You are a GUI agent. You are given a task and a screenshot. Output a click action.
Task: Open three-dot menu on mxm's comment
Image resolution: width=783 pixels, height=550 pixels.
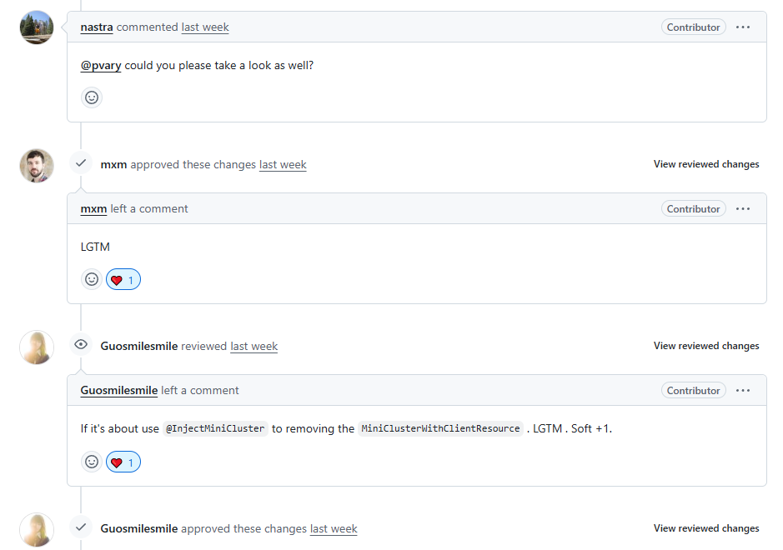pos(742,208)
